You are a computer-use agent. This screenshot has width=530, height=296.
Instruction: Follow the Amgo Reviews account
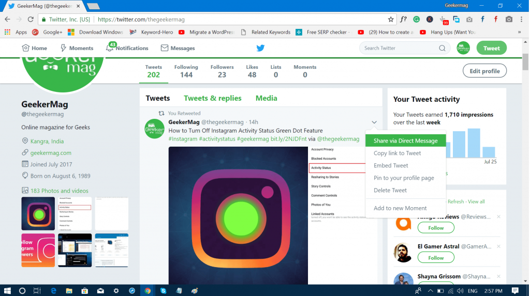pyautogui.click(x=436, y=228)
